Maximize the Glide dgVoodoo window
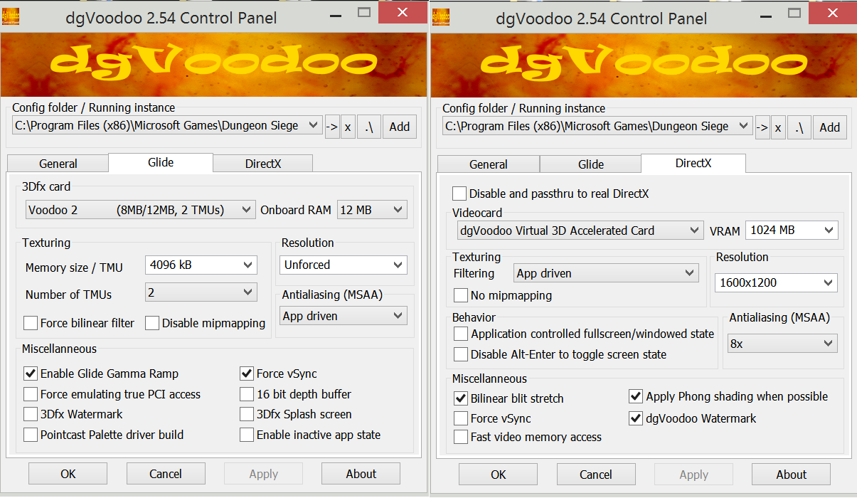The height and width of the screenshot is (498, 857). (364, 13)
